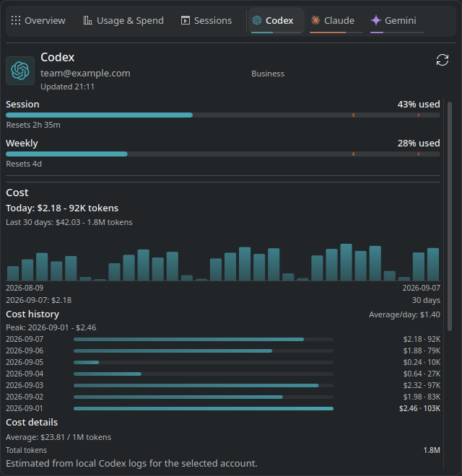Select the Codex provider tab
Viewport: 462px width, 476px height.
[276, 21]
